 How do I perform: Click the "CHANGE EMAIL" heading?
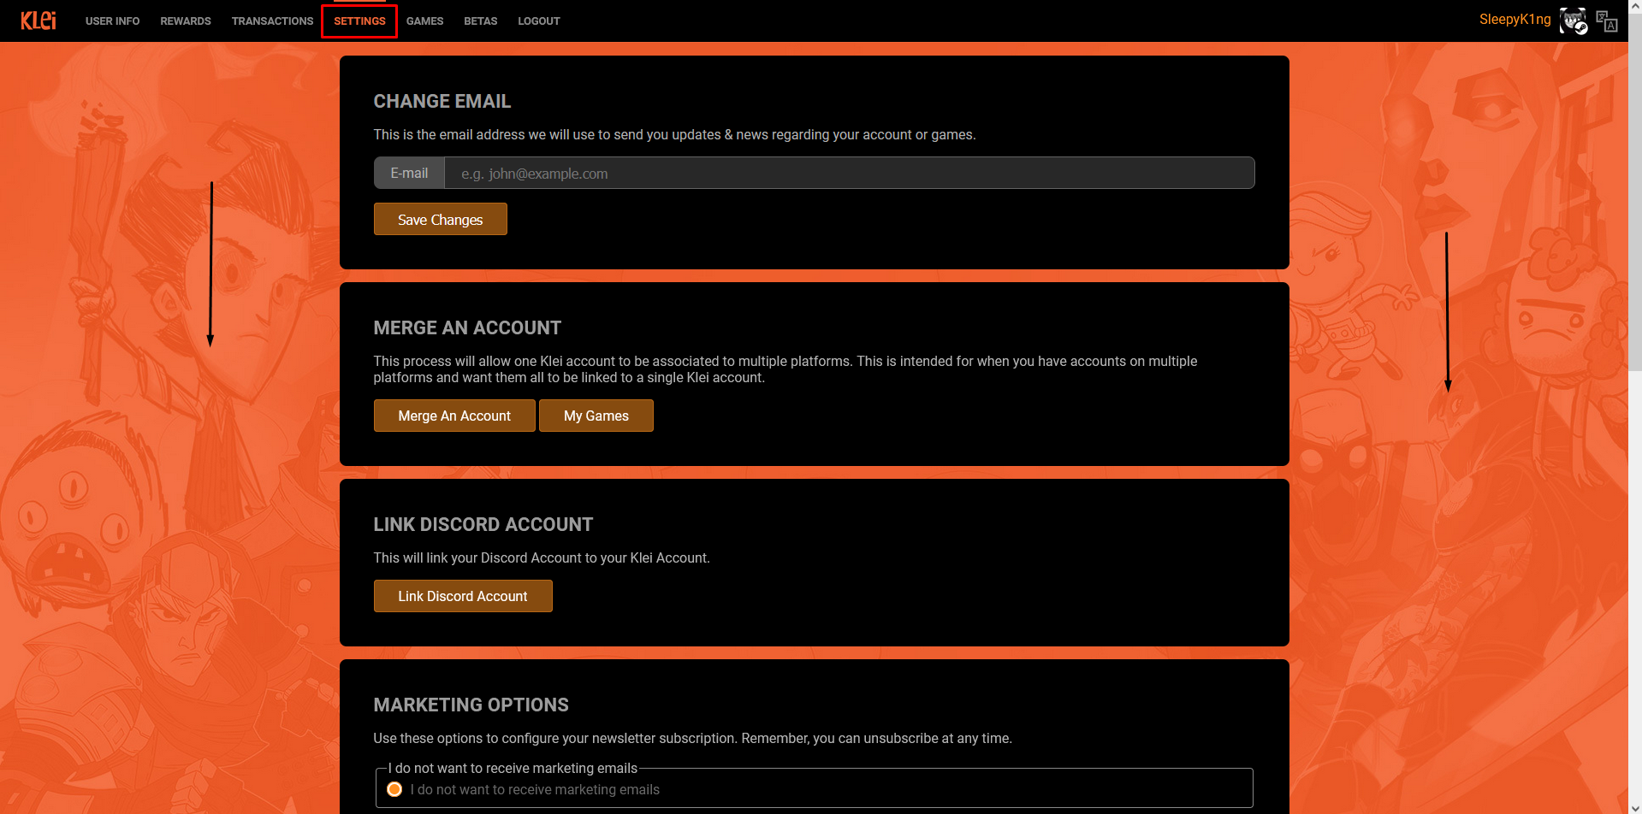[x=442, y=101]
